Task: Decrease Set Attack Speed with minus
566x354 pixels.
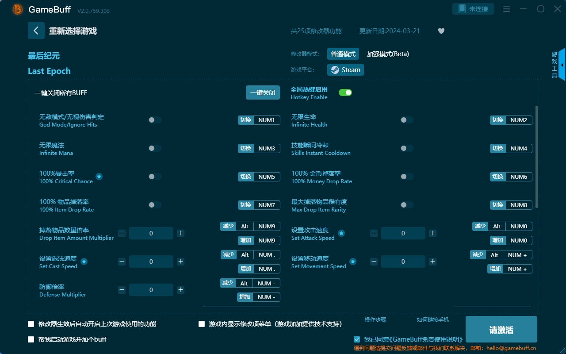Action: [x=374, y=233]
